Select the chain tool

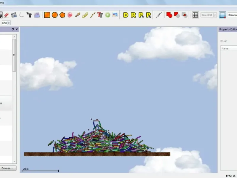85,15
